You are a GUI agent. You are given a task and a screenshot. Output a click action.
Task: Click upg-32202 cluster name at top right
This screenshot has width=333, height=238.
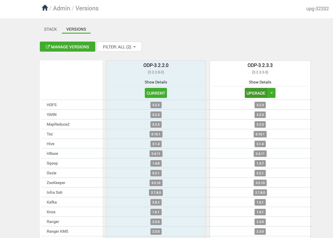pyautogui.click(x=317, y=9)
